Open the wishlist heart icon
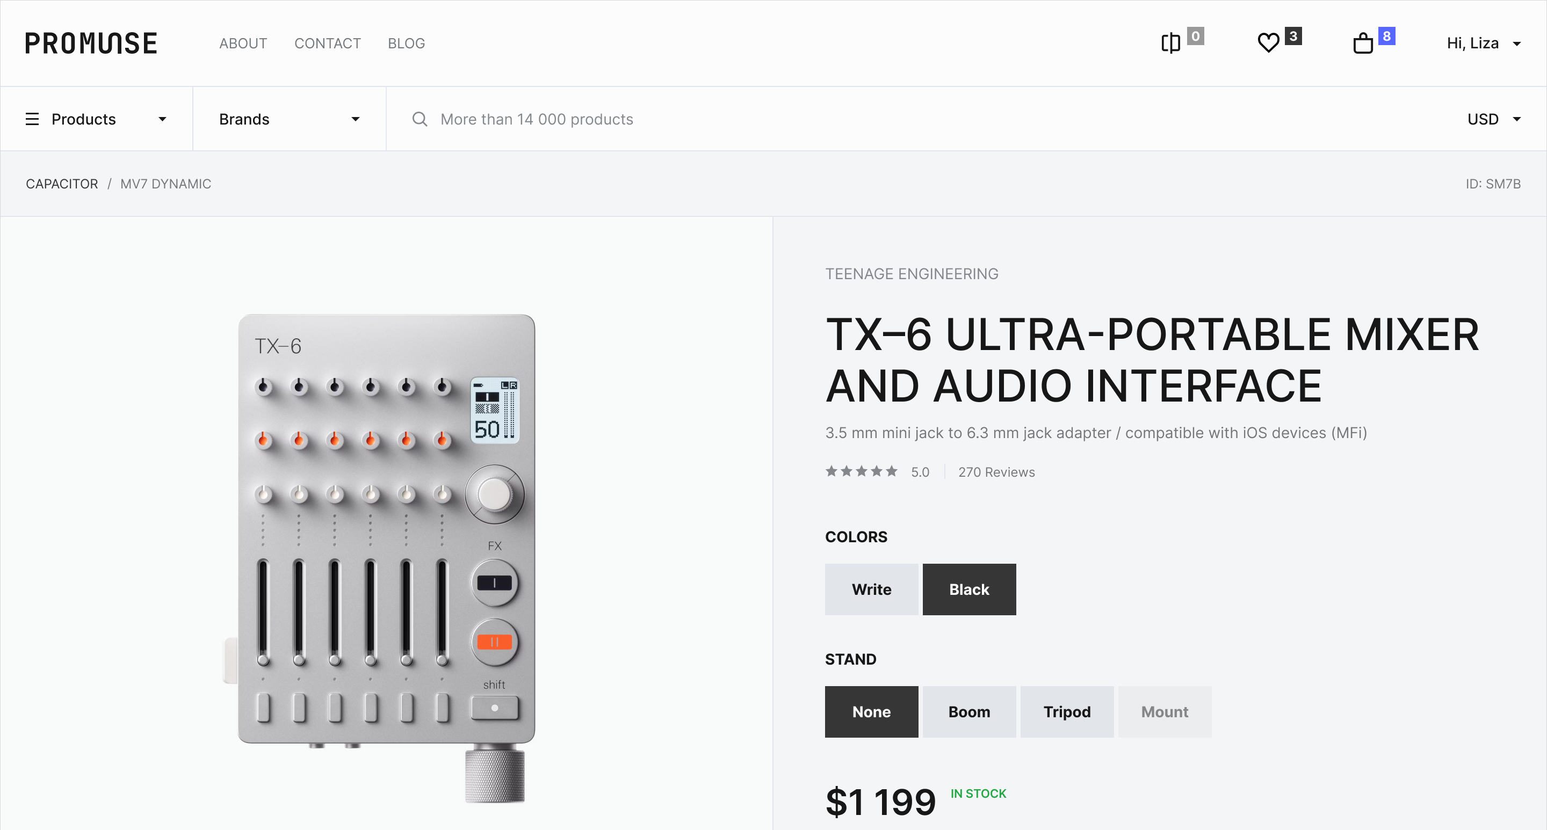Viewport: 1547px width, 830px height. 1268,43
